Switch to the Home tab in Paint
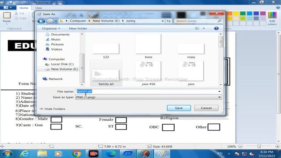Screen dimensions: 281x158 click(24, 8)
